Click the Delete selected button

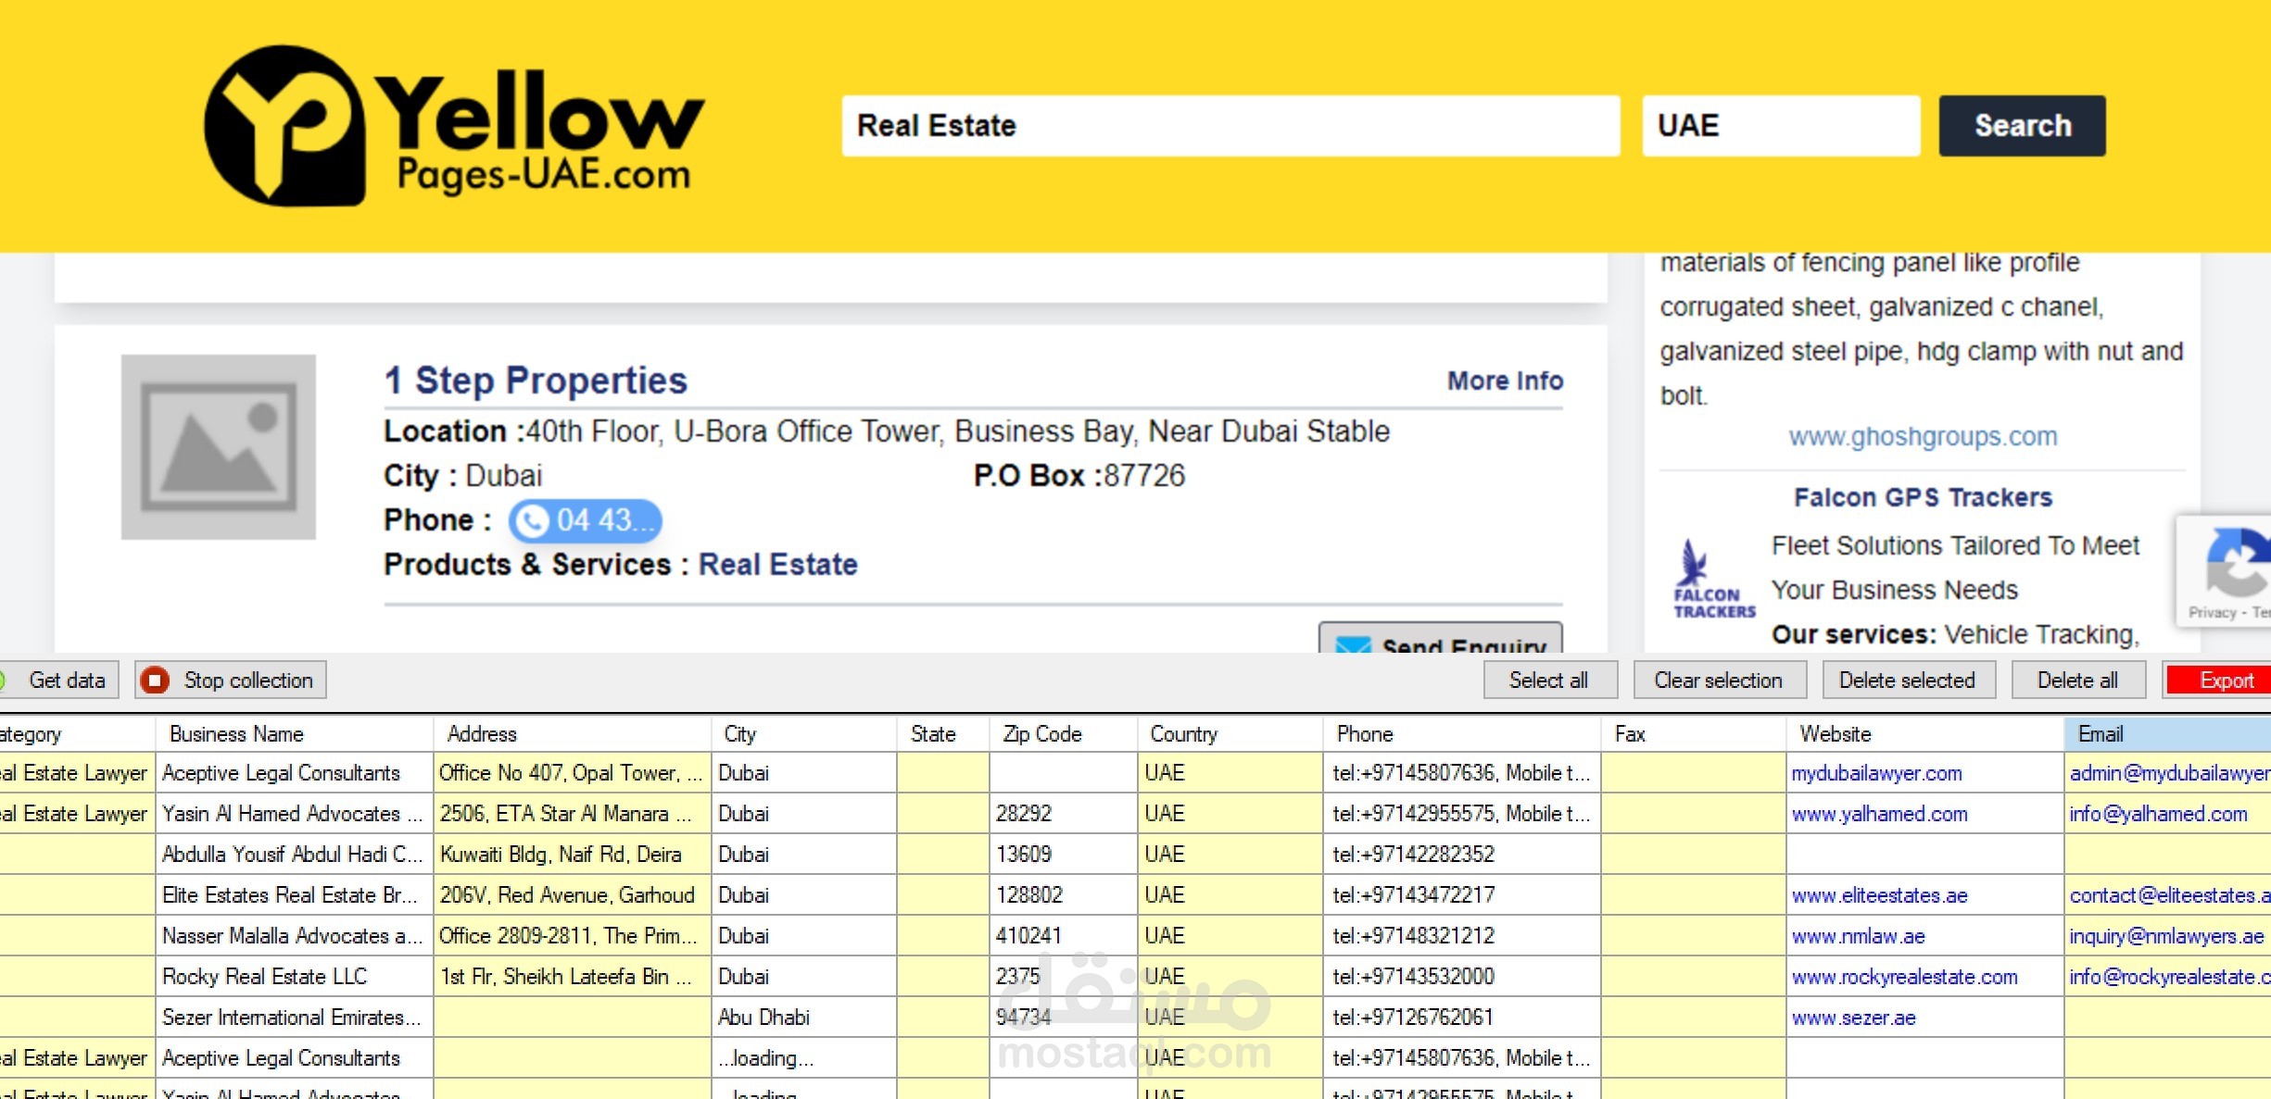coord(1909,681)
